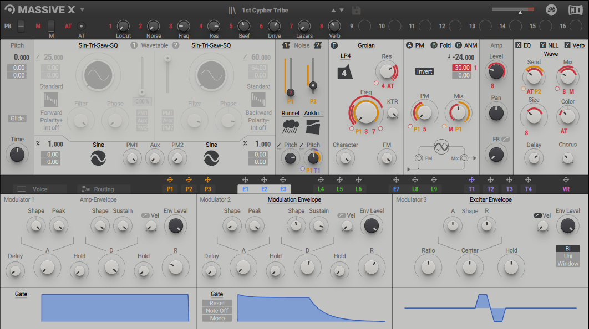The height and width of the screenshot is (329, 589).
Task: Click the save preset floppy icon
Action: (356, 10)
